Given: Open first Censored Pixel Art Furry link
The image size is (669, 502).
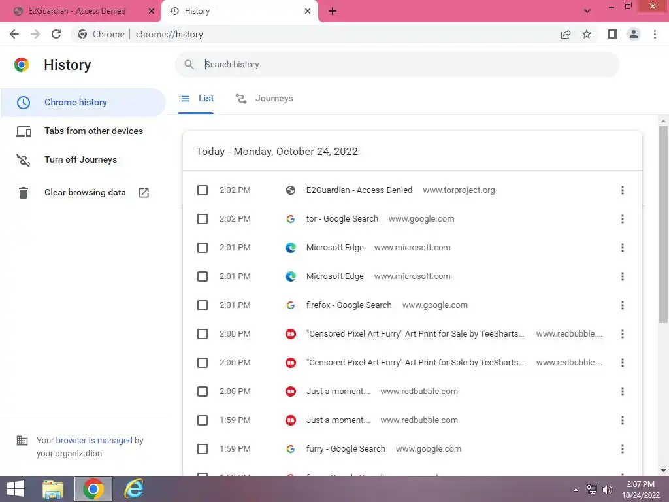Looking at the screenshot, I should click(415, 334).
